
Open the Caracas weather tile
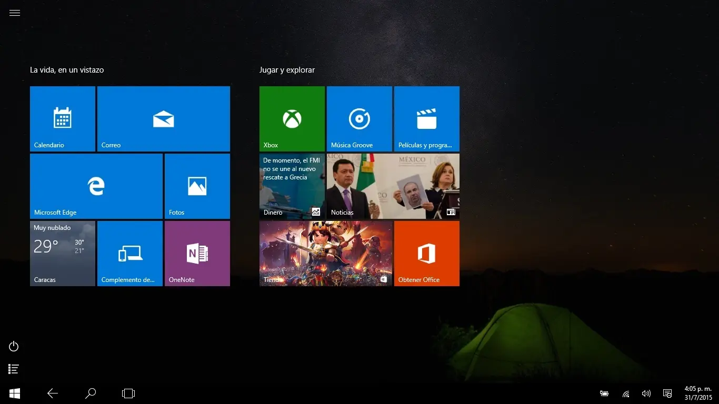point(63,254)
